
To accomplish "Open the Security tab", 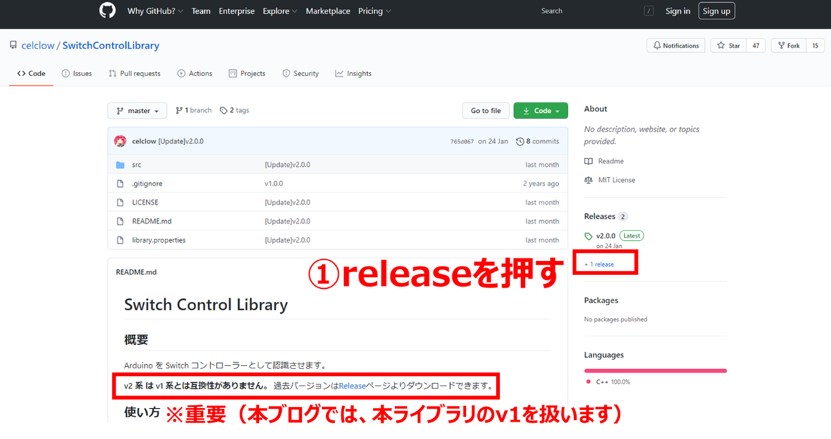I will 301,73.
